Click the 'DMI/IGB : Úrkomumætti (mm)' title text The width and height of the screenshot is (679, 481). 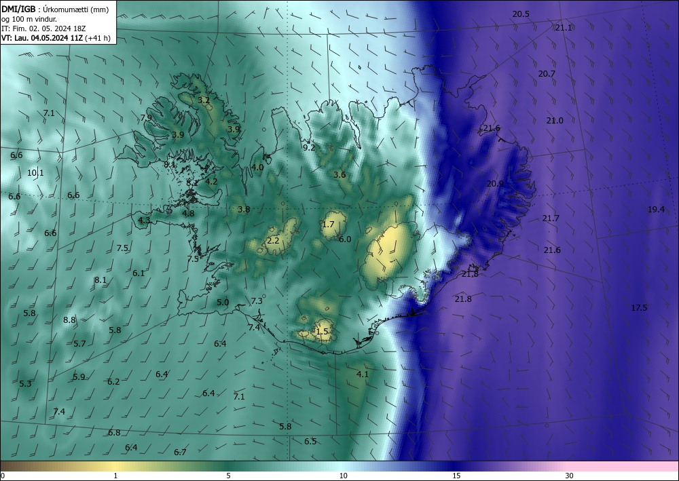pos(54,9)
